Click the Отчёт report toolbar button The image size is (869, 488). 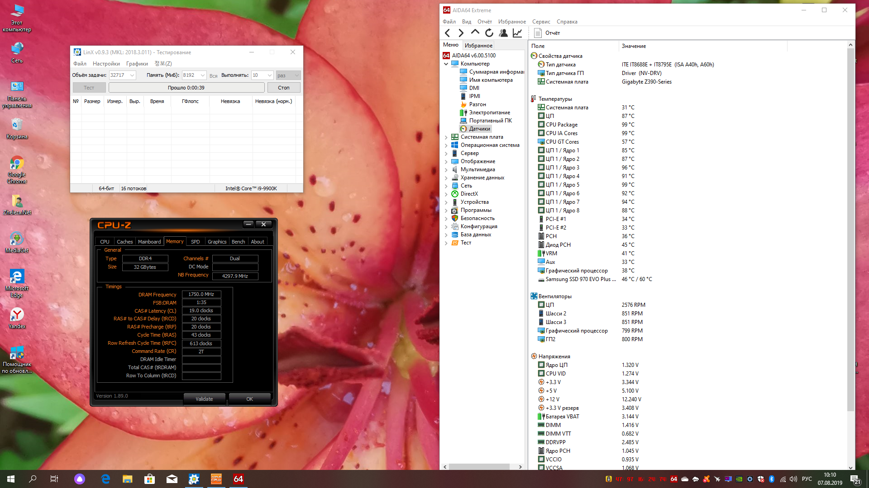point(547,33)
